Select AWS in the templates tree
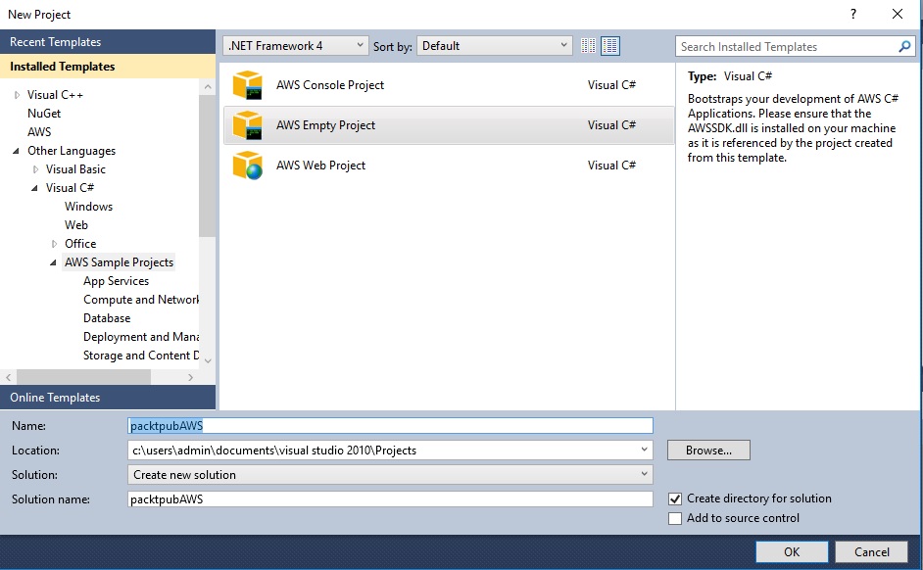923x570 pixels. point(39,132)
